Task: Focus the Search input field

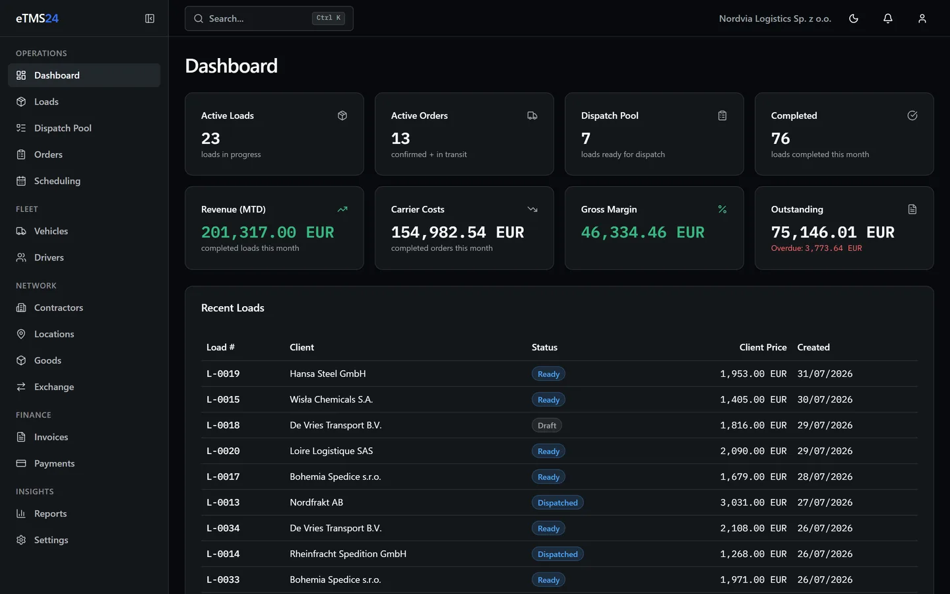Action: point(269,18)
